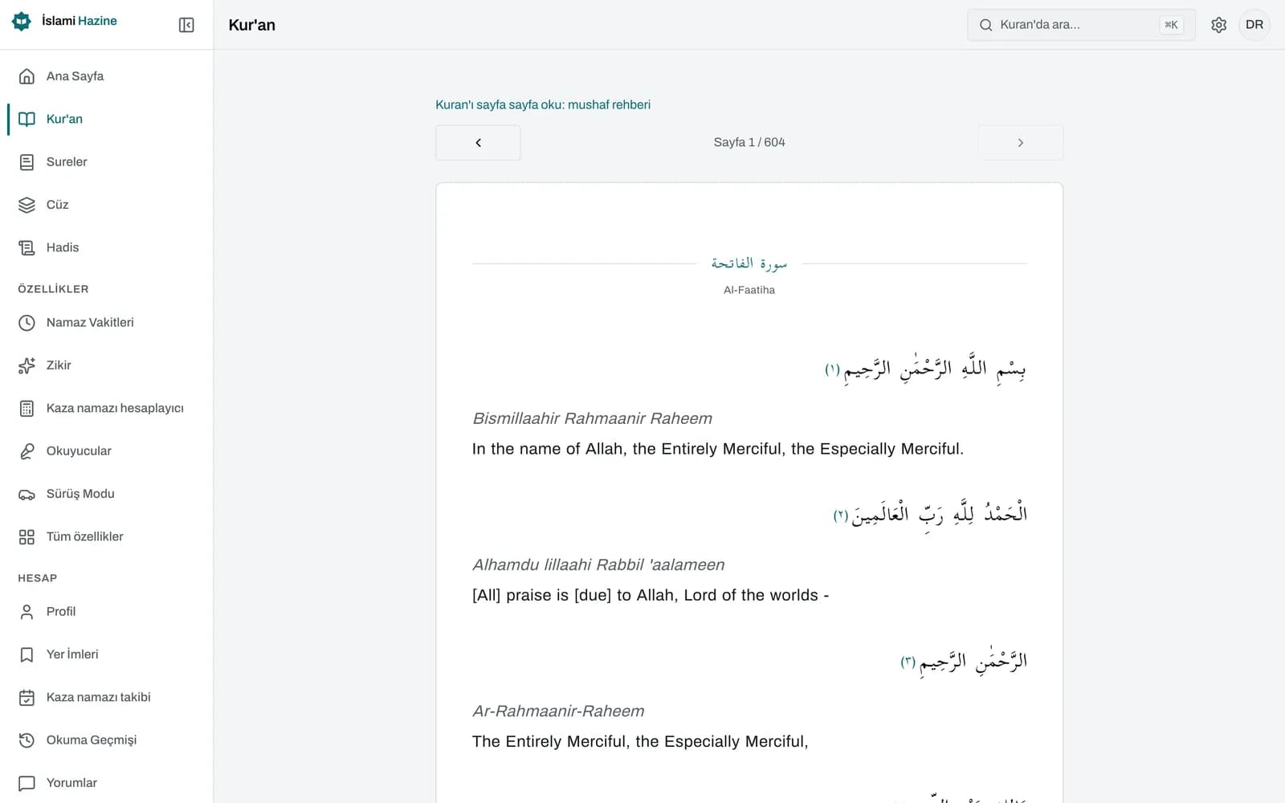
Task: Click the ⌘K shortcut badge in the search field
Action: click(1172, 25)
